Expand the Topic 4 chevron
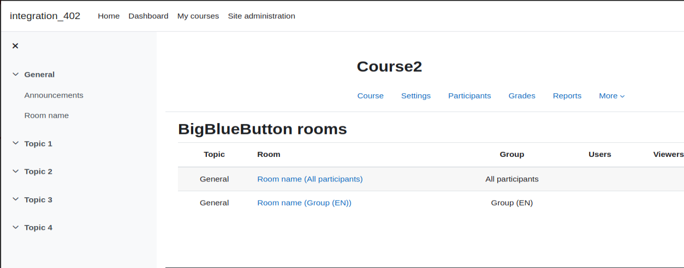Image resolution: width=684 pixels, height=268 pixels. 15,228
